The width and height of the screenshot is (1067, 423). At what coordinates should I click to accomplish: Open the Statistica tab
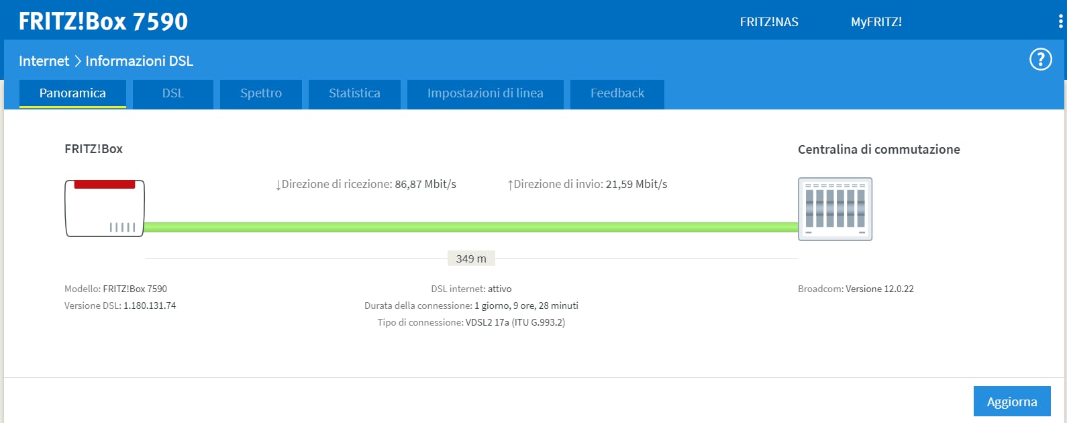coord(354,94)
